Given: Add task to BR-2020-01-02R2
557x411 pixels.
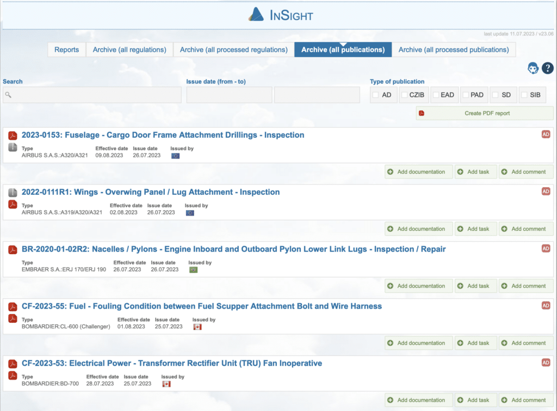Looking at the screenshot, I should (475, 286).
